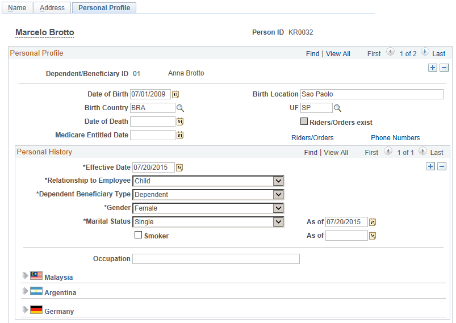Open the Phone Numbers link
The height and width of the screenshot is (323, 456).
[395, 138]
